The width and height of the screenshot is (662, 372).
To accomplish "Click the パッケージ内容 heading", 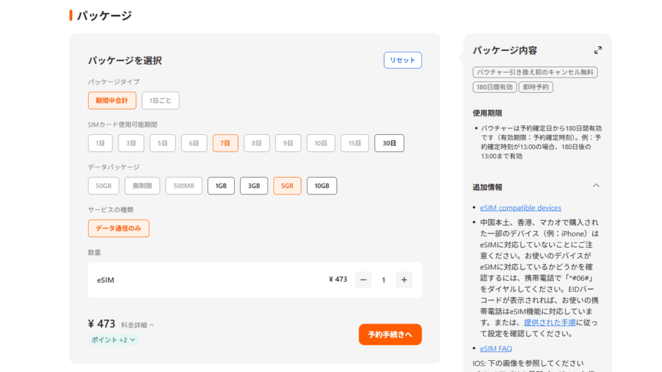I will (504, 50).
